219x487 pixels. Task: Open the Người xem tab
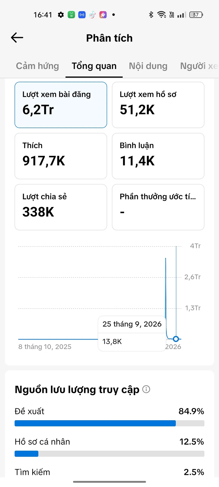point(199,66)
